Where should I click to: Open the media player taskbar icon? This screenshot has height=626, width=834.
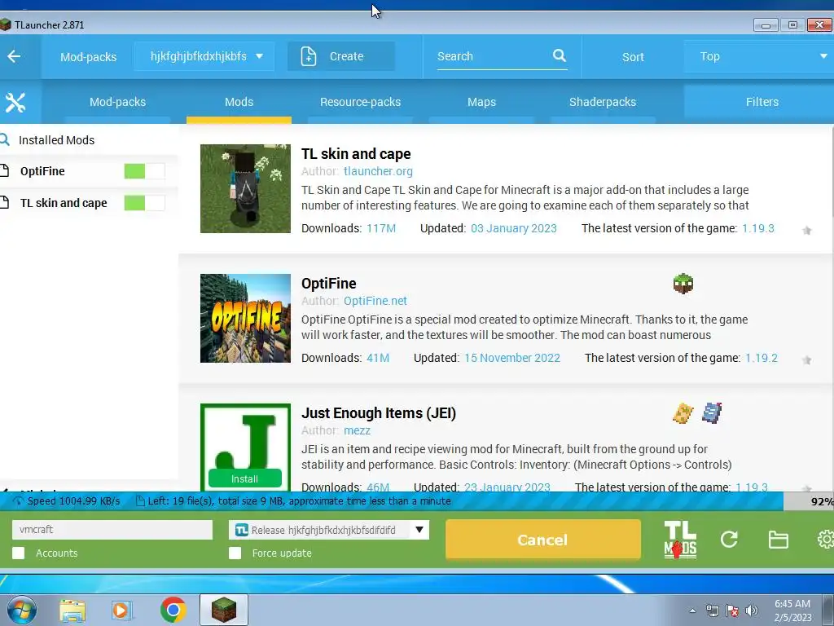pos(121,610)
